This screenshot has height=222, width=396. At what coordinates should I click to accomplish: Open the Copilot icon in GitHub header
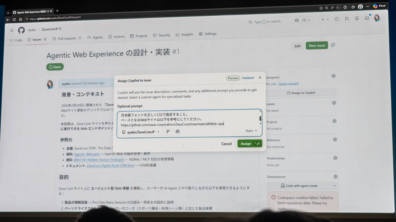click(297, 20)
